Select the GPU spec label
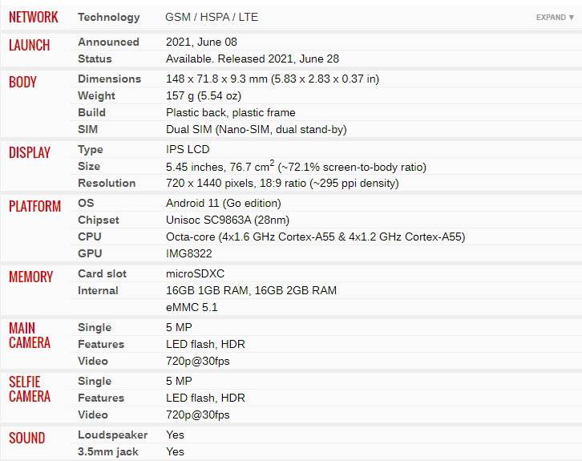The width and height of the screenshot is (582, 461). tap(90, 253)
